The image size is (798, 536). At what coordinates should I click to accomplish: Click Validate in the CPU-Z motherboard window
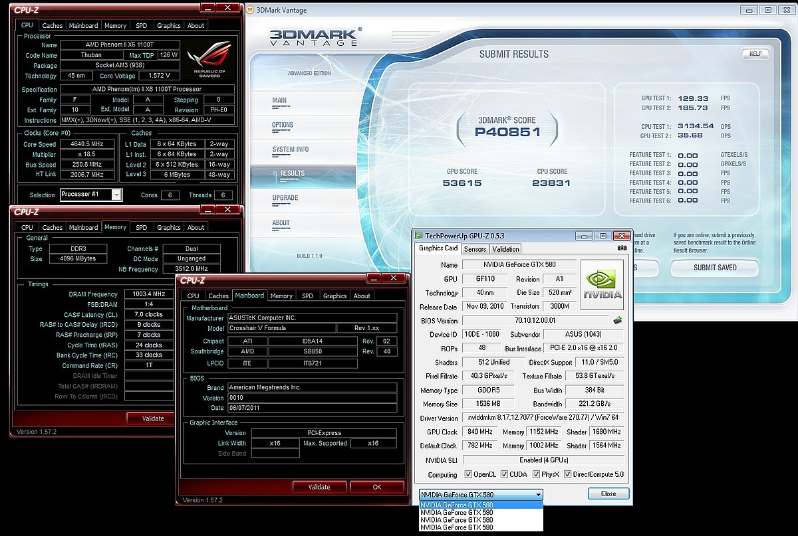pos(319,487)
